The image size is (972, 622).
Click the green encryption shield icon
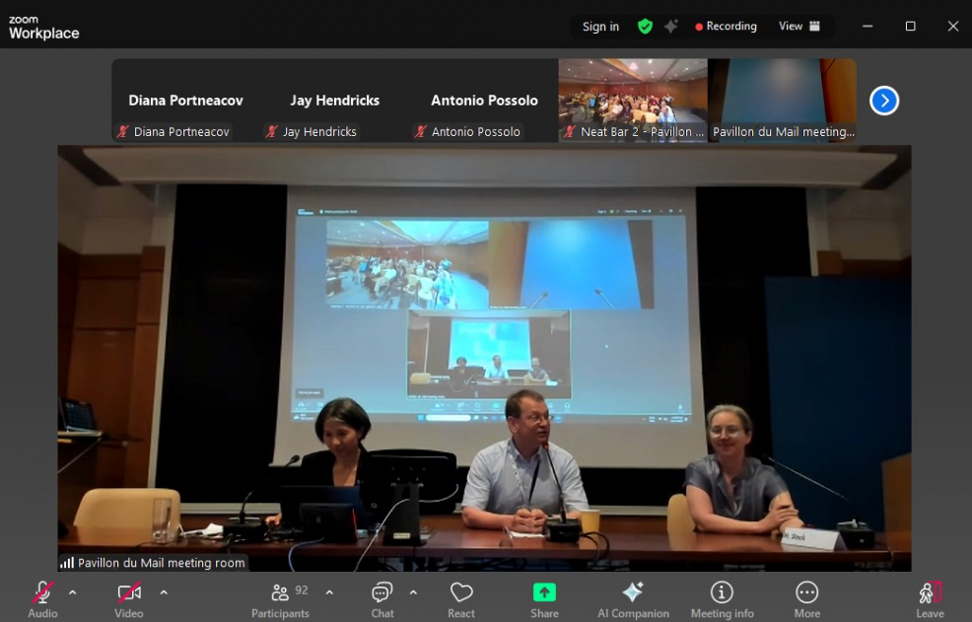pyautogui.click(x=645, y=27)
